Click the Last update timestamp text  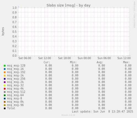[x=103, y=112]
